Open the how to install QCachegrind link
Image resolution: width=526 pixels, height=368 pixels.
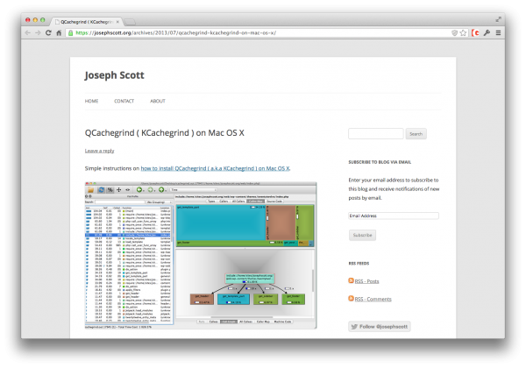(215, 168)
